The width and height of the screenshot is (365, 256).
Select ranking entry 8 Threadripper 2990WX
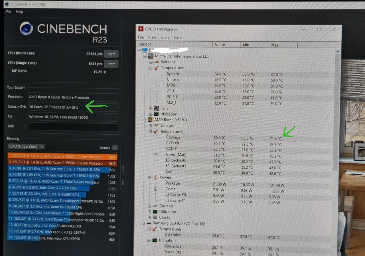pyautogui.click(x=62, y=201)
